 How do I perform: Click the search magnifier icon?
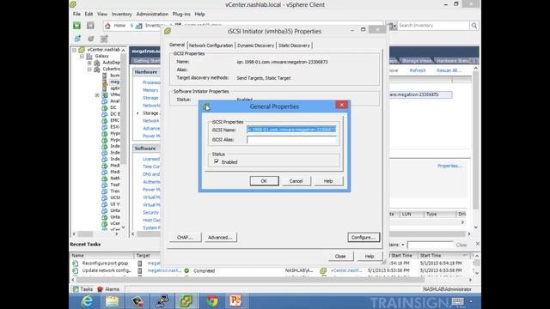[474, 25]
